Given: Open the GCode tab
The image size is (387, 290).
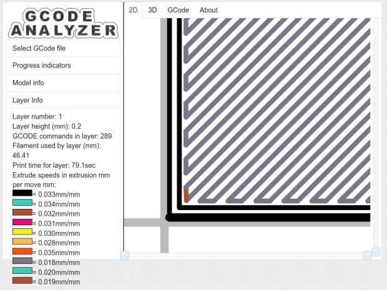Looking at the screenshot, I should point(178,10).
